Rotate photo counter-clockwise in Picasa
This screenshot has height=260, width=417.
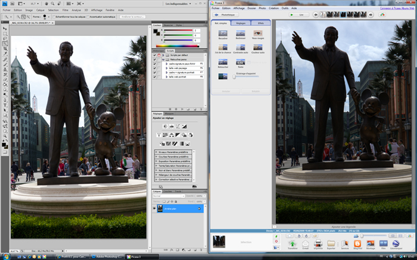[x=299, y=236]
